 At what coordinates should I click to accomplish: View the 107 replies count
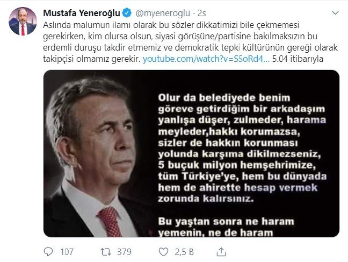pyautogui.click(x=67, y=252)
